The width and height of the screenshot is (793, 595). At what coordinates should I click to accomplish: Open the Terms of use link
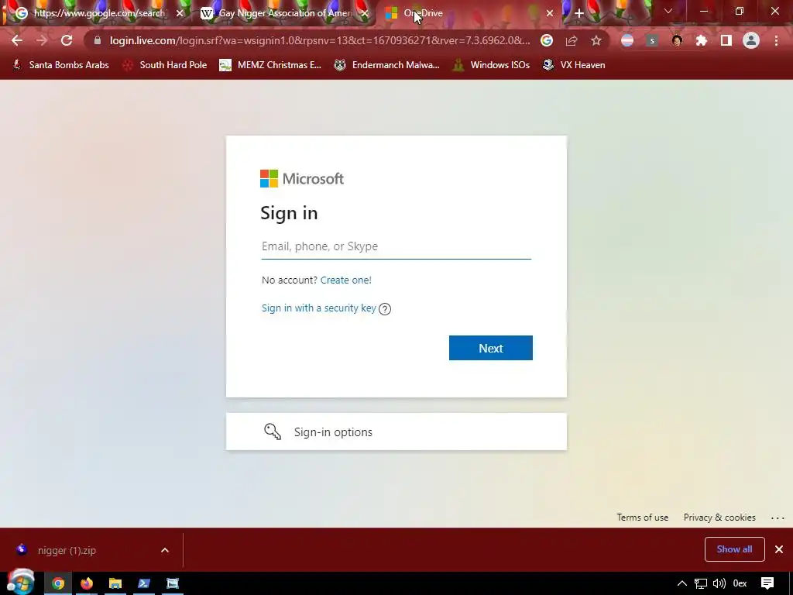(x=642, y=518)
